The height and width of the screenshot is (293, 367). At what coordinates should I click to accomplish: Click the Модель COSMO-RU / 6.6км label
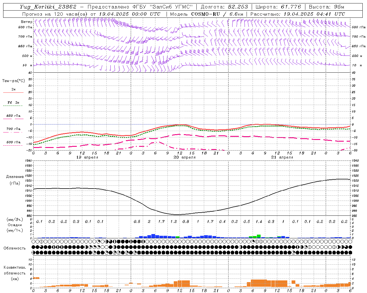pos(207,14)
